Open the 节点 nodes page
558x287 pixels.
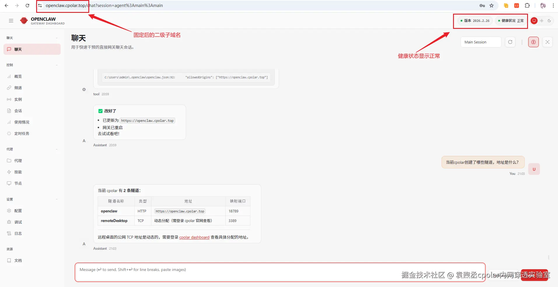point(32,183)
